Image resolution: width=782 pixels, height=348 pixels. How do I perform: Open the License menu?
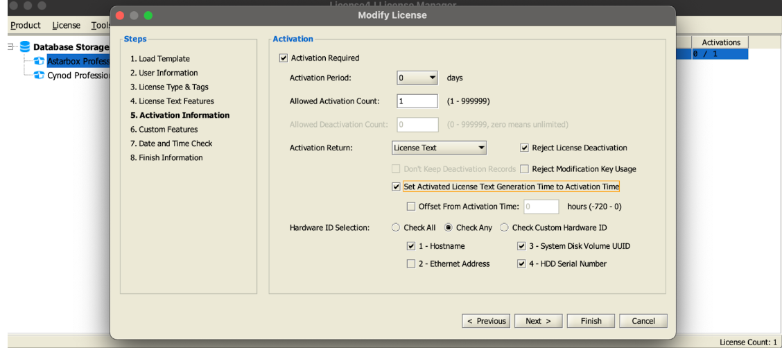pyautogui.click(x=67, y=26)
